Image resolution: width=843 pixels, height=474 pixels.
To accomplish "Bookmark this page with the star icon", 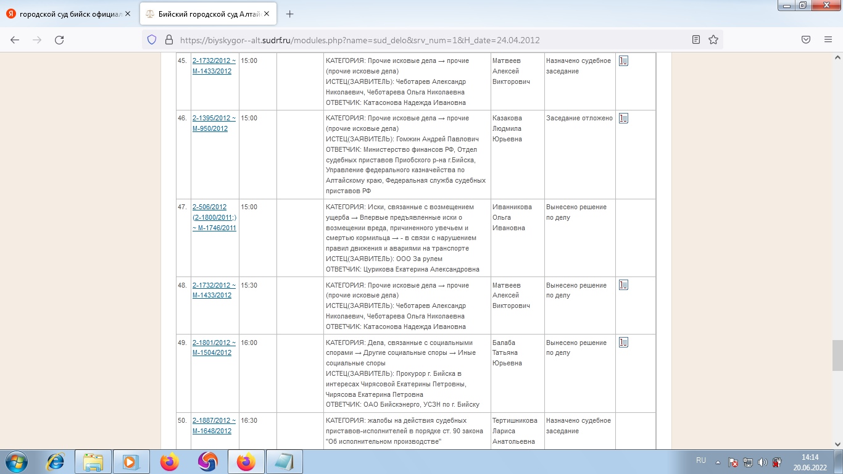I will pos(713,38).
